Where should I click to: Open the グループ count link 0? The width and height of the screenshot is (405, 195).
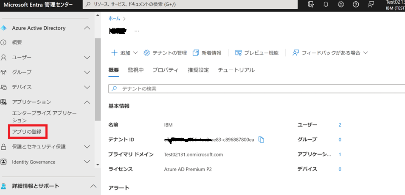(x=340, y=140)
